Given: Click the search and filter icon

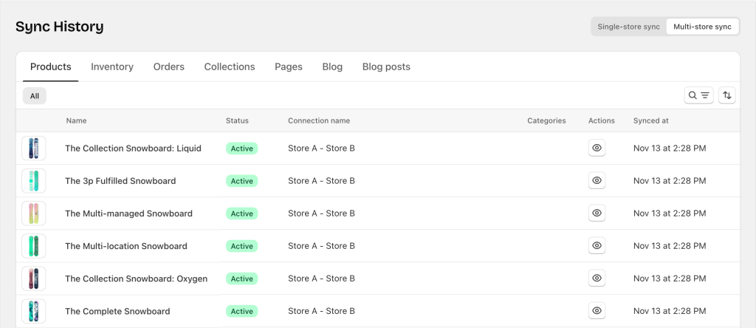Looking at the screenshot, I should point(698,95).
